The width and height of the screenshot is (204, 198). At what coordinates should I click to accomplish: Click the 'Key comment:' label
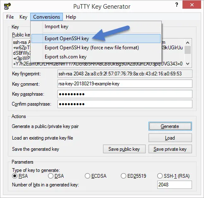tap(26, 84)
